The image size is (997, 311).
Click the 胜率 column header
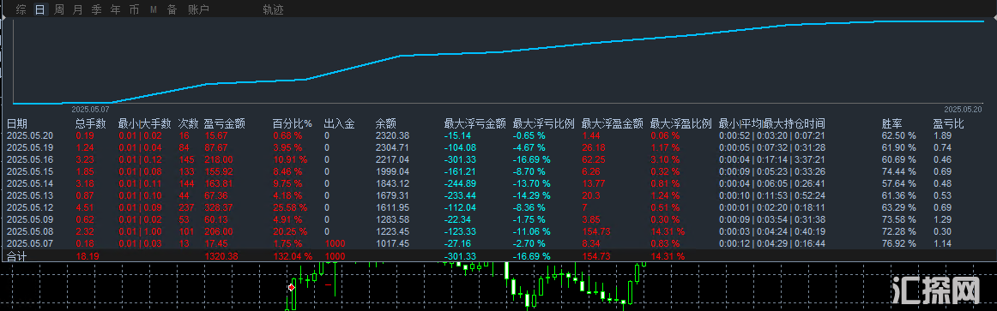click(x=891, y=123)
